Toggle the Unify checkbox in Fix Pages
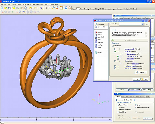The height and width of the screenshot is (124, 155). click(x=136, y=105)
